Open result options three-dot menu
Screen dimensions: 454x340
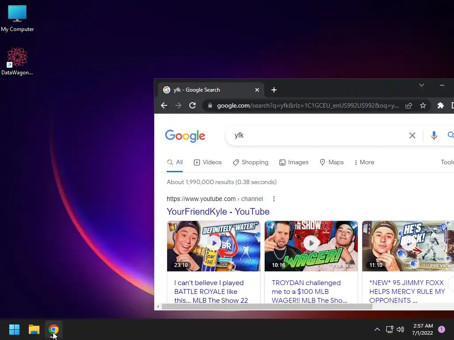[274, 199]
